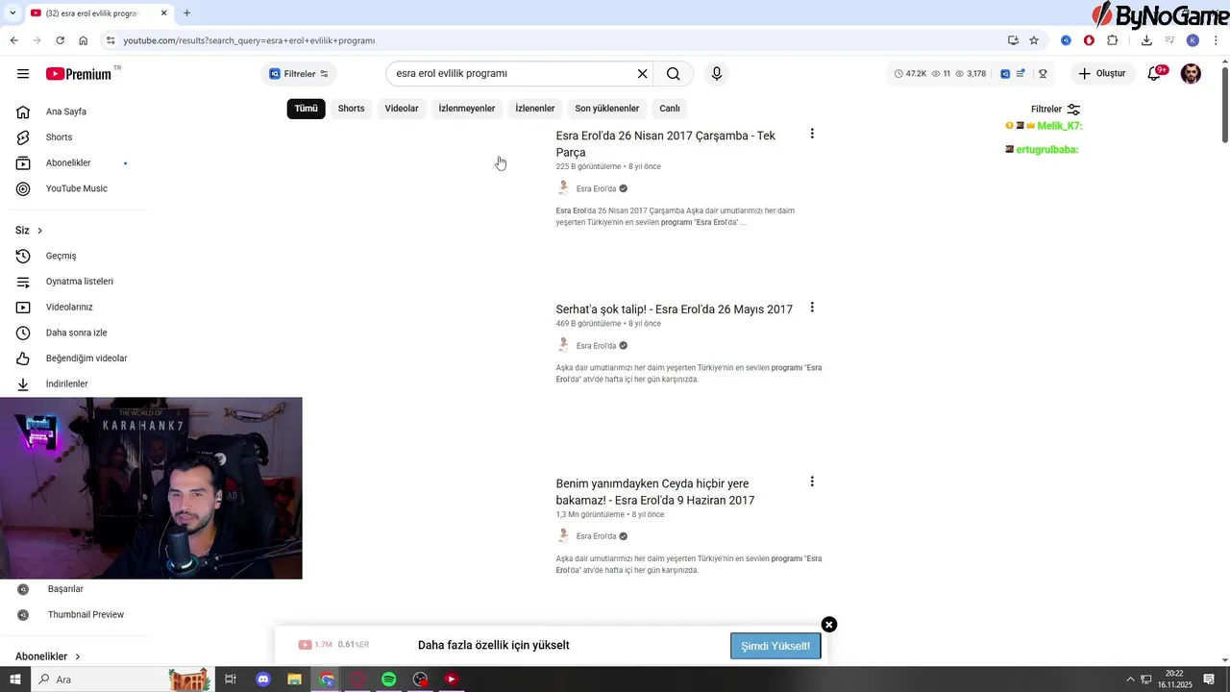Screen dimensions: 1230x692
Task: Open Discord from the taskbar
Action: pos(263,680)
